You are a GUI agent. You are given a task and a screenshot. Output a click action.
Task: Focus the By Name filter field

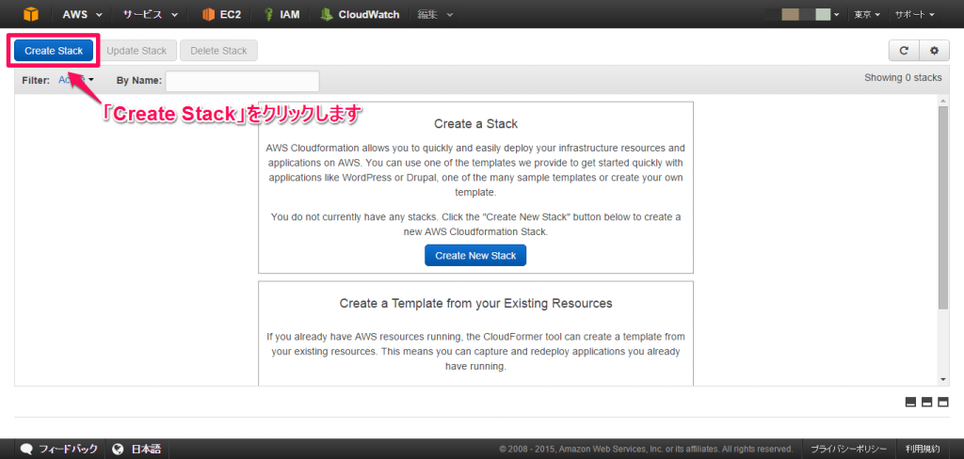242,81
